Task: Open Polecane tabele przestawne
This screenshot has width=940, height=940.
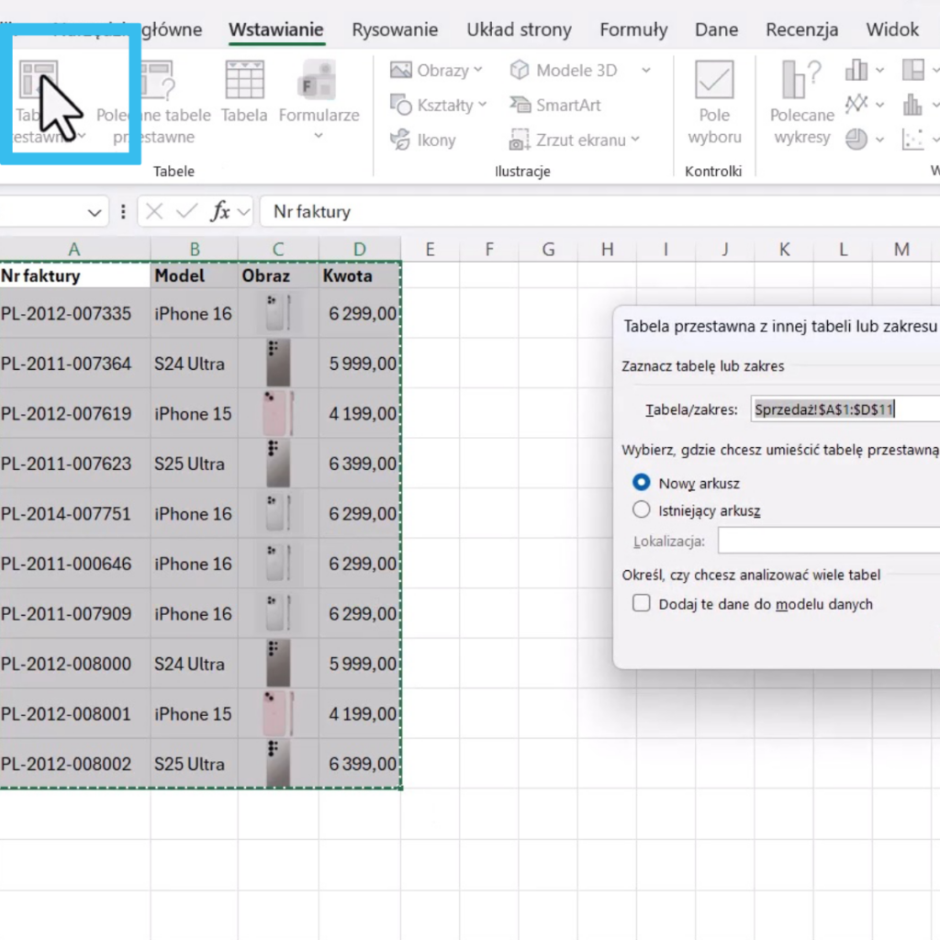Action: click(x=154, y=82)
